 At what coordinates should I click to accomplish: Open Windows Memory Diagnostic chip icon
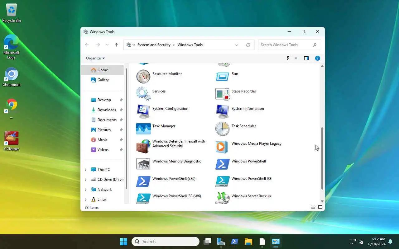tap(143, 164)
